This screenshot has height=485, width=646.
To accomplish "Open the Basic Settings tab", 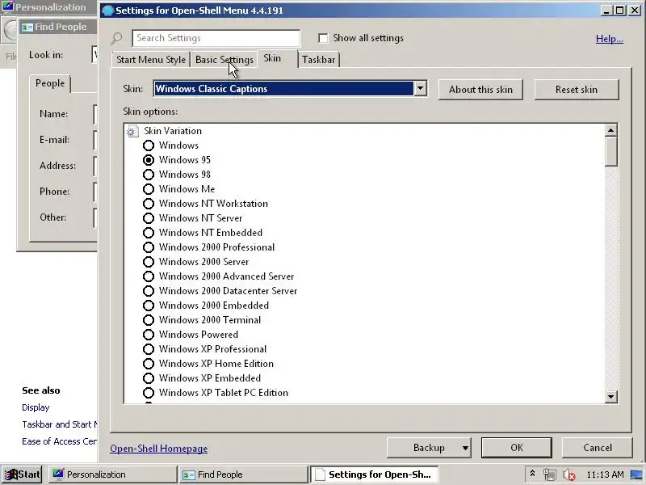I will 224,60.
